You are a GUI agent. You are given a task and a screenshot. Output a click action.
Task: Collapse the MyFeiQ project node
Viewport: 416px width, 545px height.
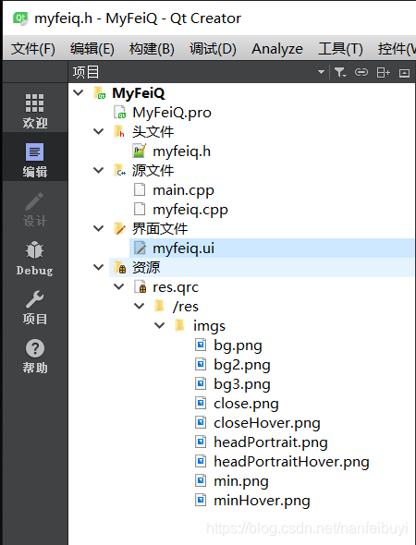point(79,92)
